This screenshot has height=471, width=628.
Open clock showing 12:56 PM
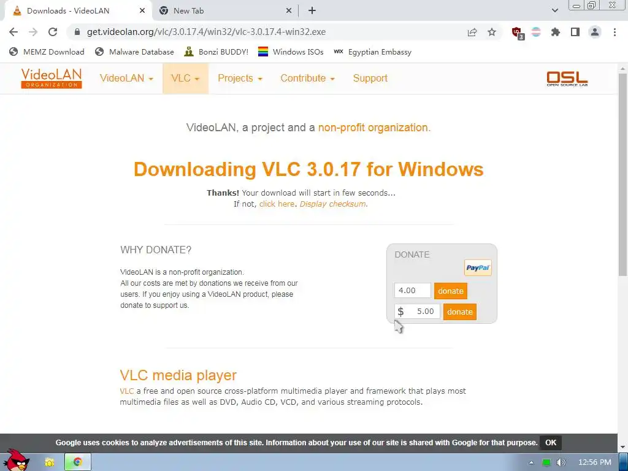(x=595, y=462)
